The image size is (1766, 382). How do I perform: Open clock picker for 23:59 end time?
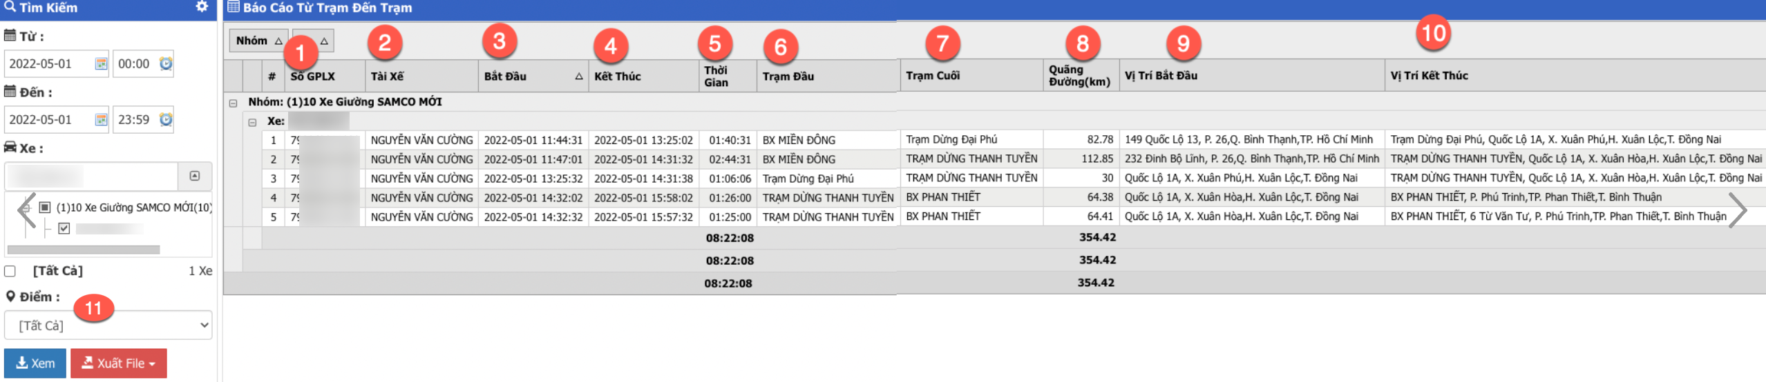[166, 120]
